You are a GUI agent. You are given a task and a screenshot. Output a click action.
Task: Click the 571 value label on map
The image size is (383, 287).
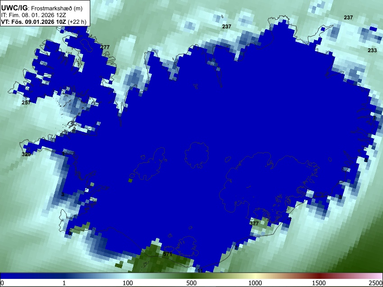pyautogui.click(x=168, y=254)
